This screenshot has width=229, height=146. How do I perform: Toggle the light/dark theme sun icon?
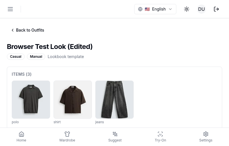[x=187, y=9]
